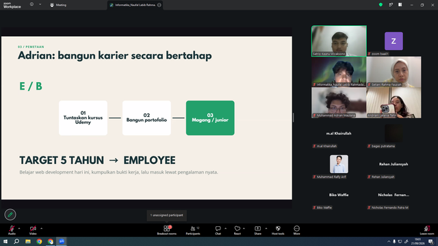The image size is (438, 246).
Task: Open Windows search from the taskbar
Action: pos(16,241)
